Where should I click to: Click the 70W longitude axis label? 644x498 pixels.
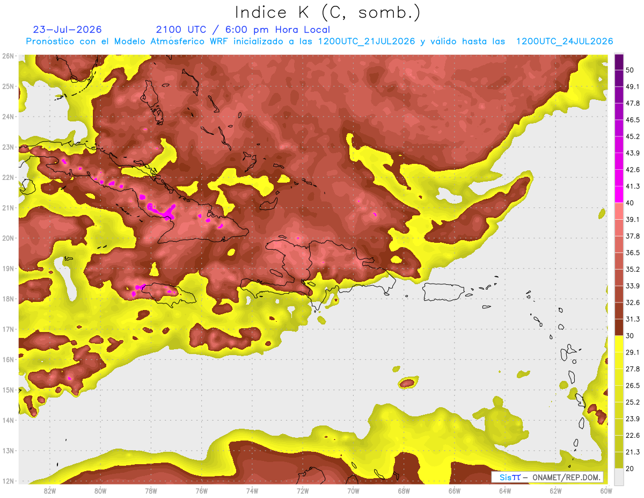pos(353,491)
